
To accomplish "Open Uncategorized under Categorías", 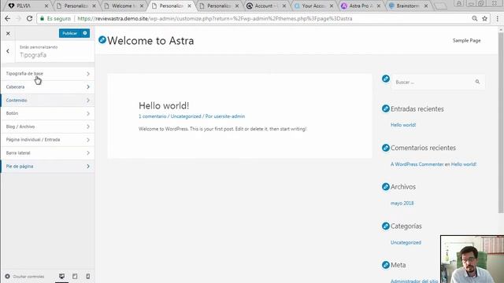I will 406,242.
